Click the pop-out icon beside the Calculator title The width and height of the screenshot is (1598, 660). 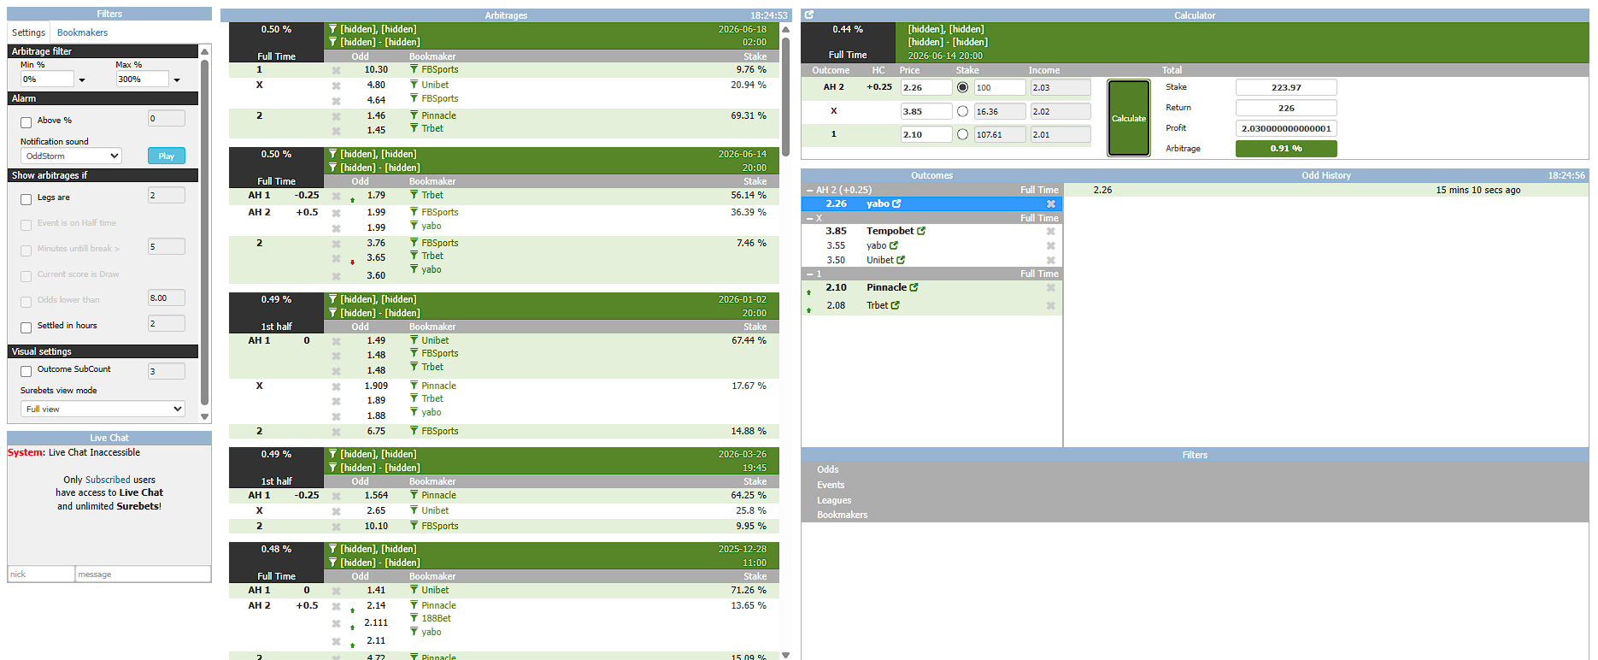point(809,15)
